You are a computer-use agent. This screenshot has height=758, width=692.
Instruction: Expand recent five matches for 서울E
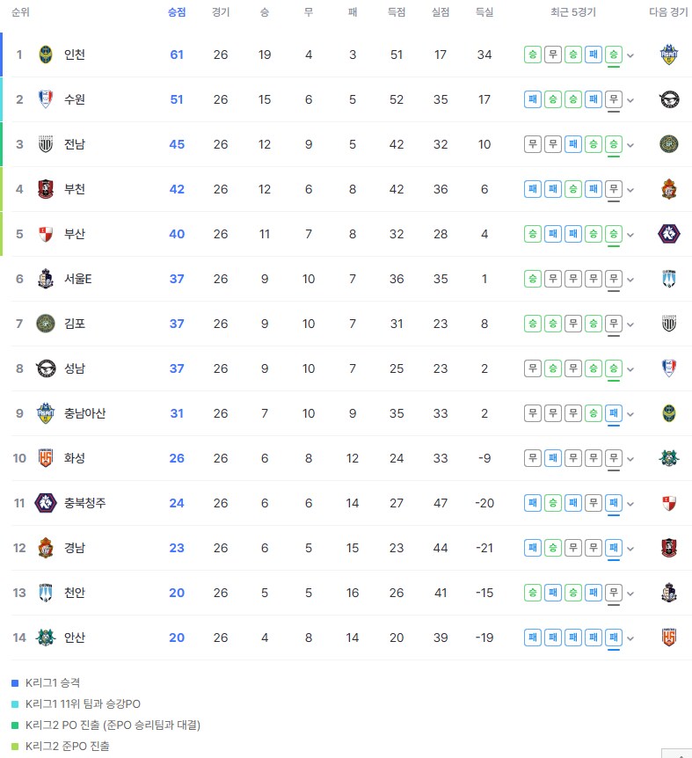tap(630, 280)
